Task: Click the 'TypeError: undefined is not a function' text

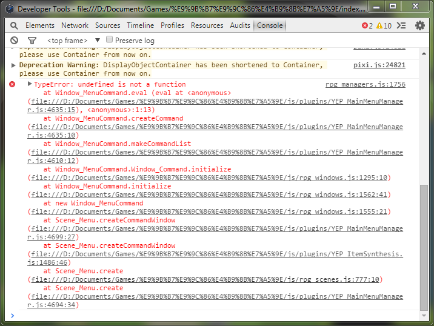Action: point(110,84)
